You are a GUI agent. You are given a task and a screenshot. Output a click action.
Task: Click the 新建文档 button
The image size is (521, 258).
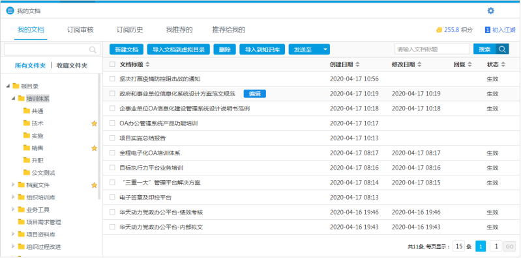pyautogui.click(x=127, y=49)
